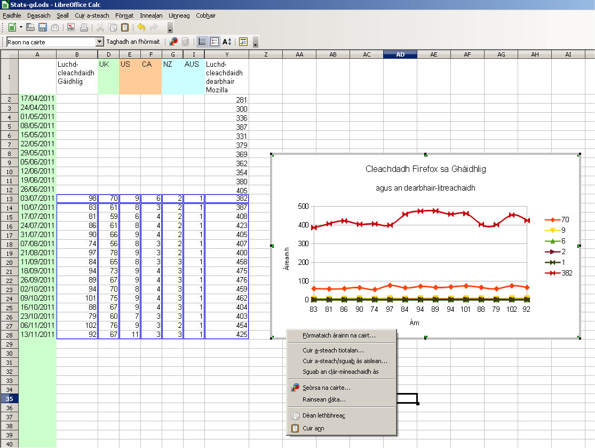
Task: Toggle the chart legend on/off
Action: tap(215, 42)
